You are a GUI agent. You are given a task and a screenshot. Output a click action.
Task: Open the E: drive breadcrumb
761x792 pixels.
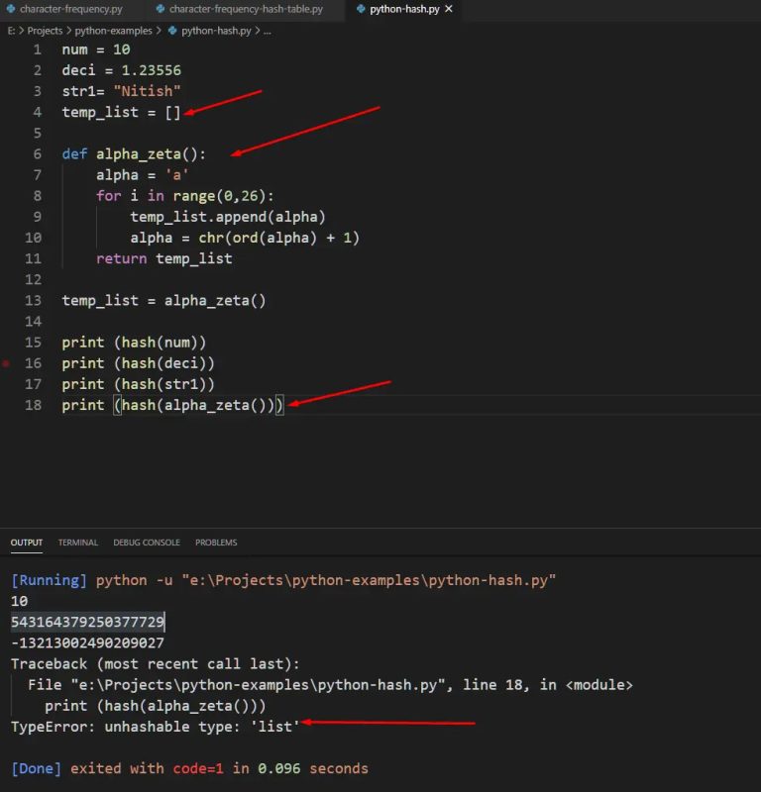click(11, 31)
